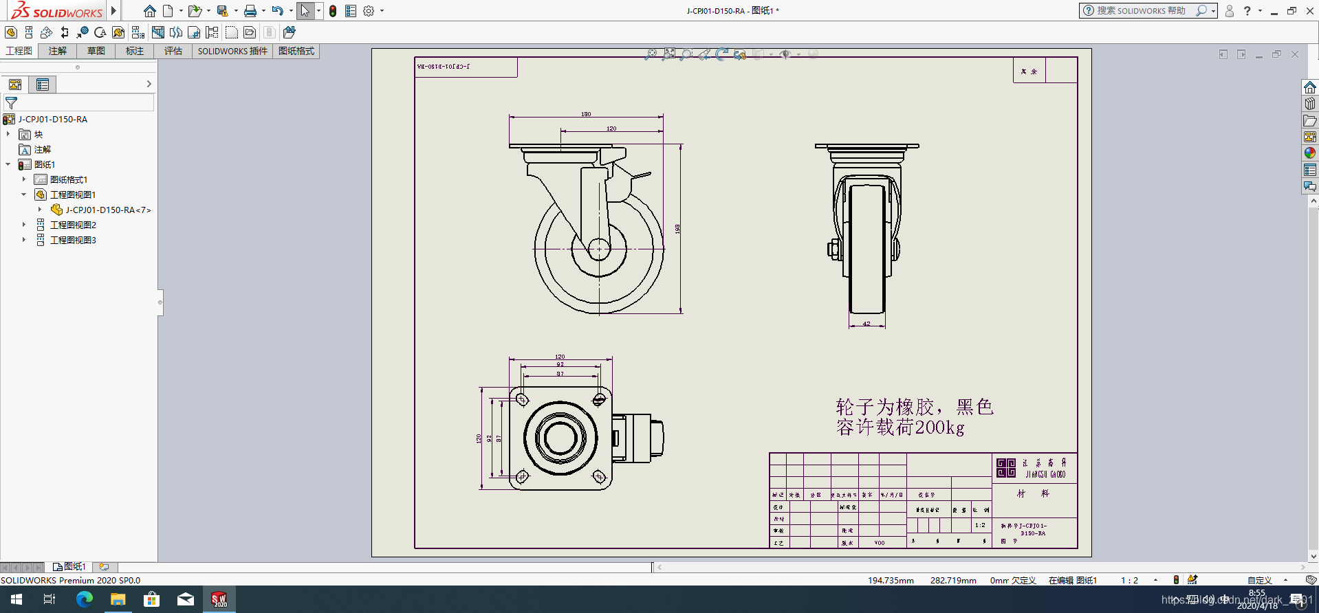Open File Explorer folder in task pane
Image resolution: width=1319 pixels, height=613 pixels.
(1310, 120)
